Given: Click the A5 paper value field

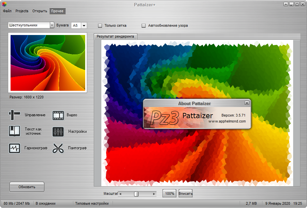Looking at the screenshot, I should point(76,25).
